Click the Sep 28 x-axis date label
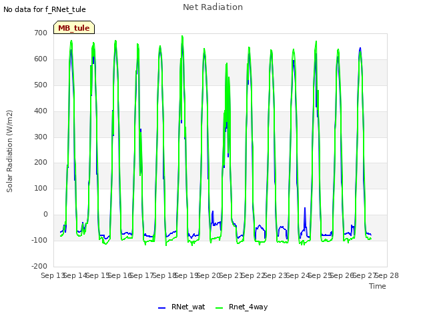Image resolution: width=427 pixels, height=320 pixels. click(387, 275)
